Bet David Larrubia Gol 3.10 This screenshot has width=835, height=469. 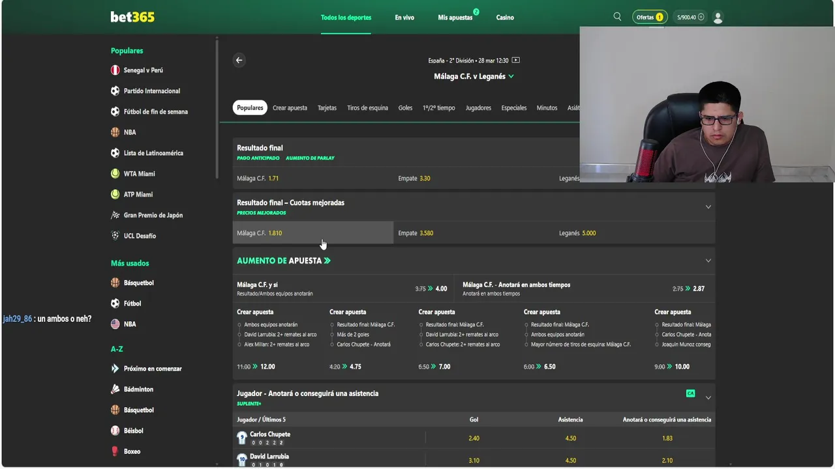tap(474, 461)
